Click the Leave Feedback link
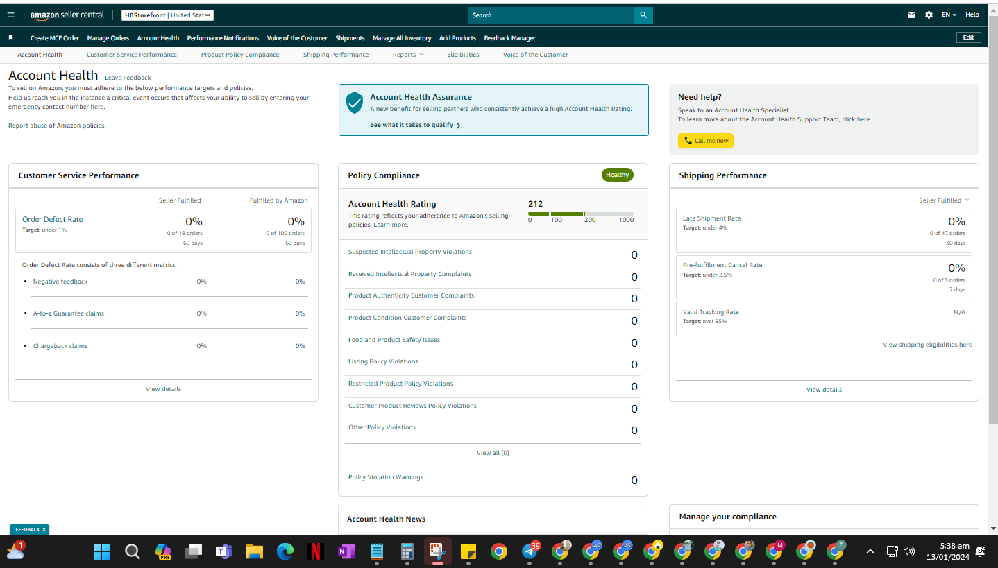Screen dimensions: 998x568 point(128,78)
